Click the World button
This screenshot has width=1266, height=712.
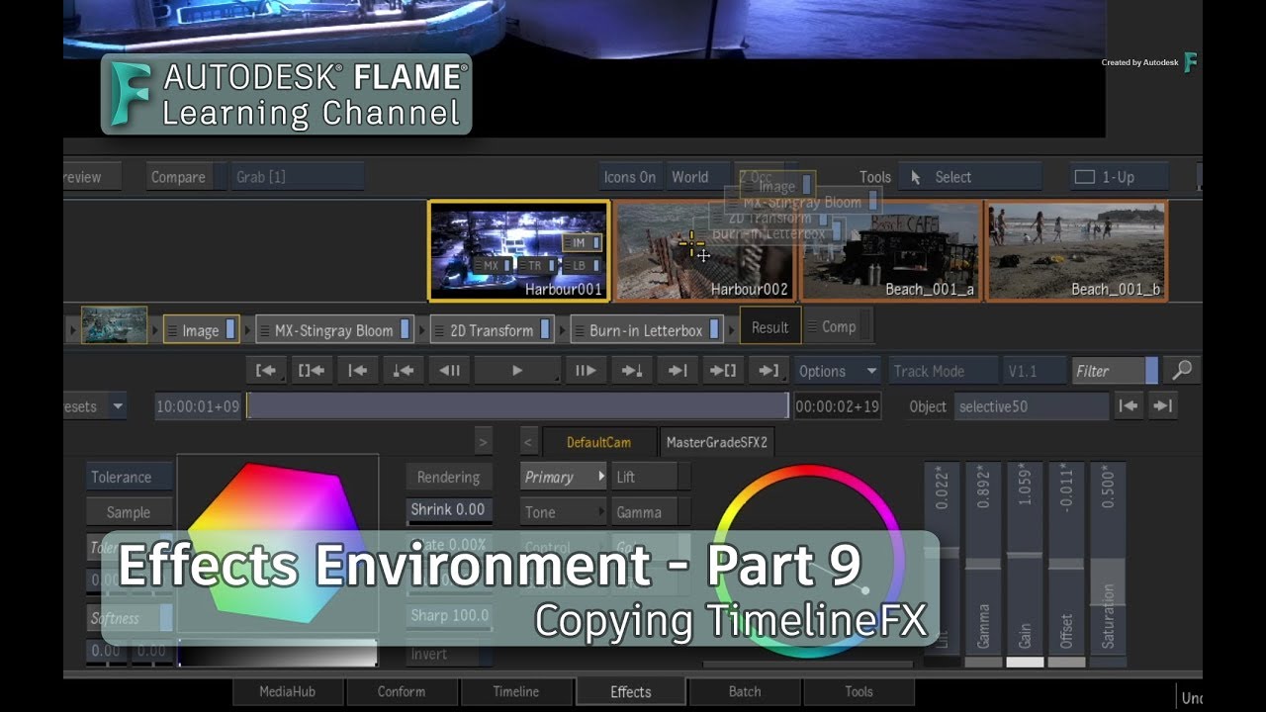pos(697,177)
